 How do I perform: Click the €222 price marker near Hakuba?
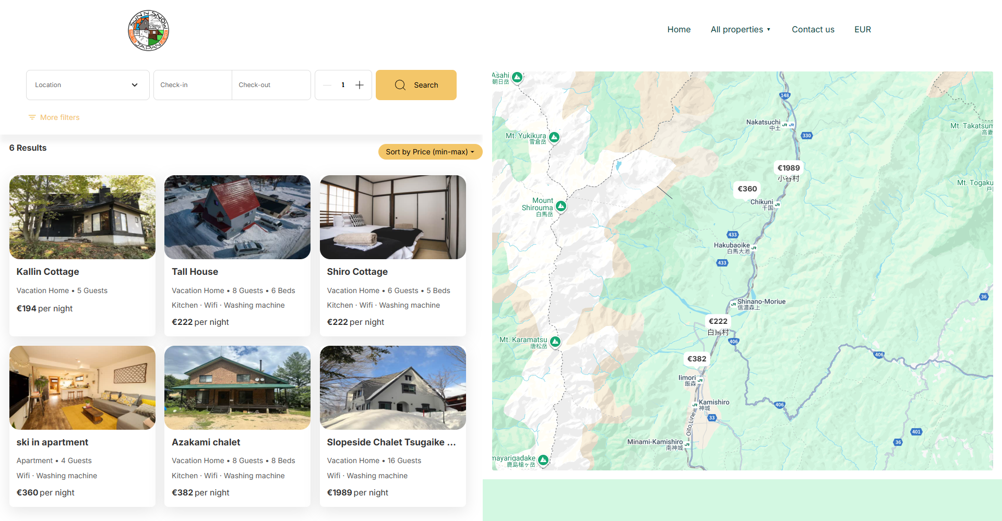pyautogui.click(x=718, y=321)
